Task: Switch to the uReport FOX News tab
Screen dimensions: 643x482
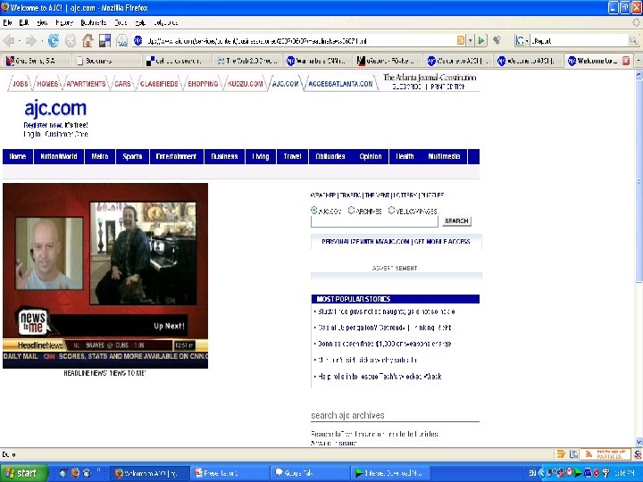Action: [x=388, y=61]
